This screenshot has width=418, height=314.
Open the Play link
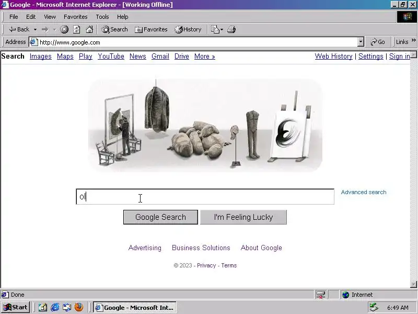coord(86,57)
